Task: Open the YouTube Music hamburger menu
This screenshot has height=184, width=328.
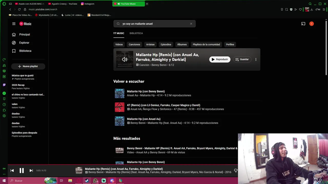Action: pyautogui.click(x=14, y=24)
